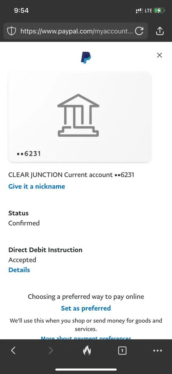The height and width of the screenshot is (374, 172).
Task: Tap the bank card ending 6231
Action: coord(79,117)
